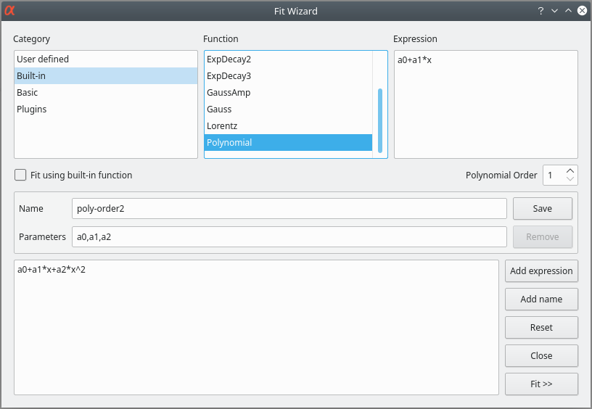592x409 pixels.
Task: Enable Fit using built-in function checkbox
Action: 21,175
